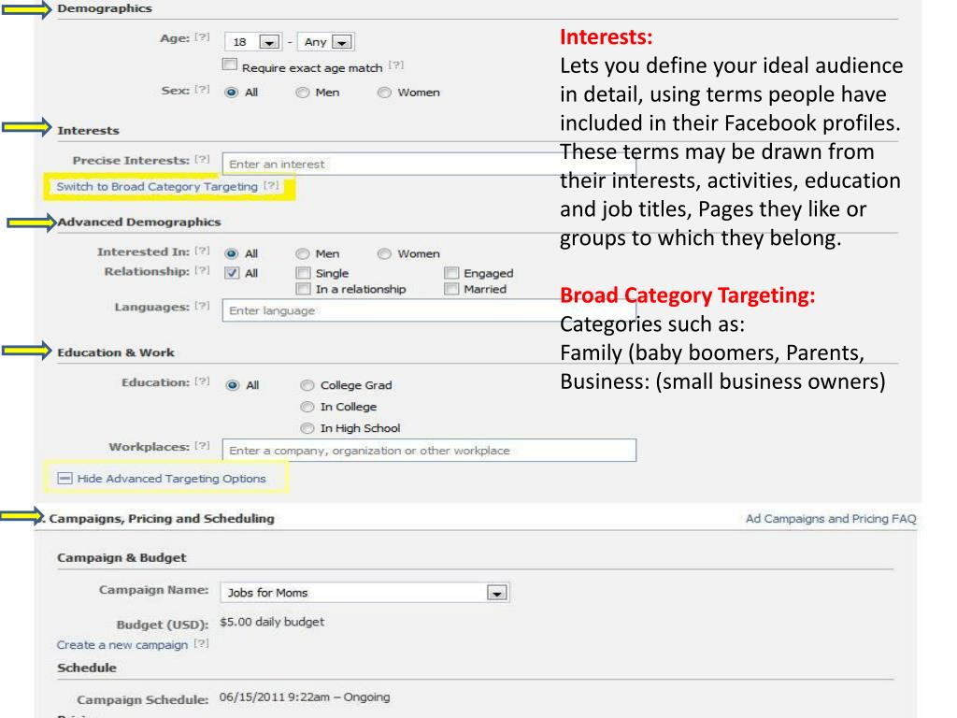957x718 pixels.
Task: Click the help icon next to Workplaces
Action: (202, 446)
